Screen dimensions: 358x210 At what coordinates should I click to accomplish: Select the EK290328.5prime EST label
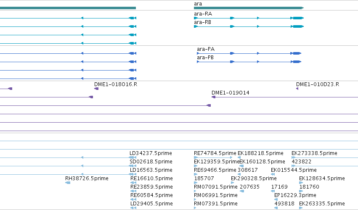pos(254,178)
